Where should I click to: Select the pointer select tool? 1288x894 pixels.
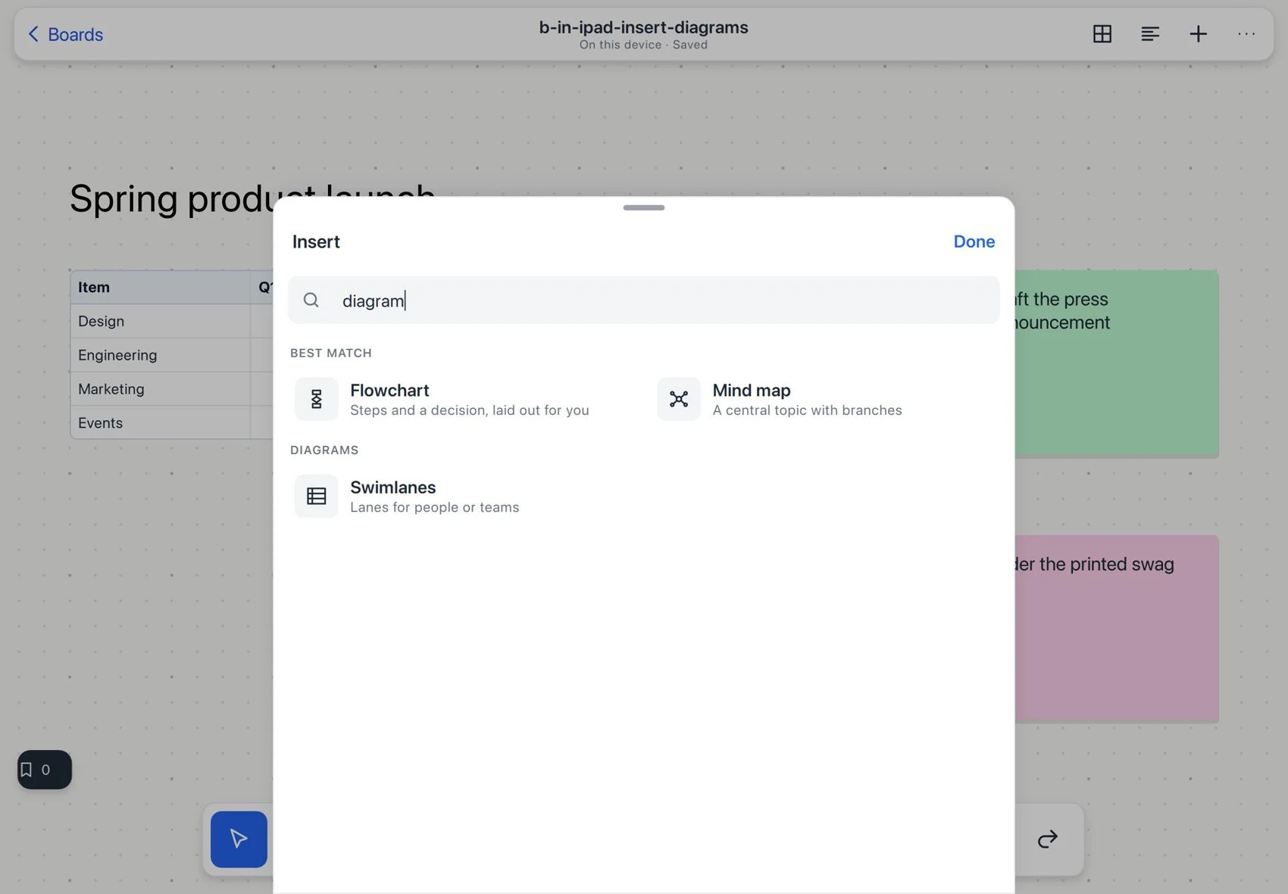(239, 839)
